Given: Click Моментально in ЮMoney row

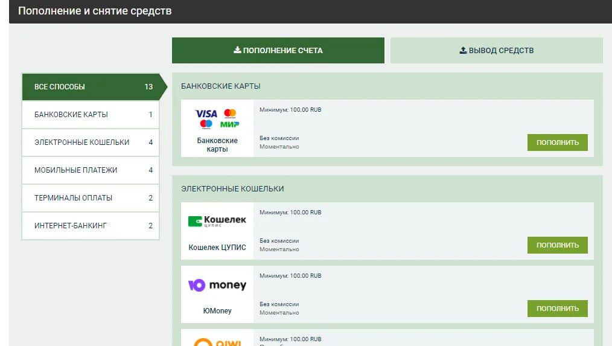Looking at the screenshot, I should pyautogui.click(x=279, y=313).
